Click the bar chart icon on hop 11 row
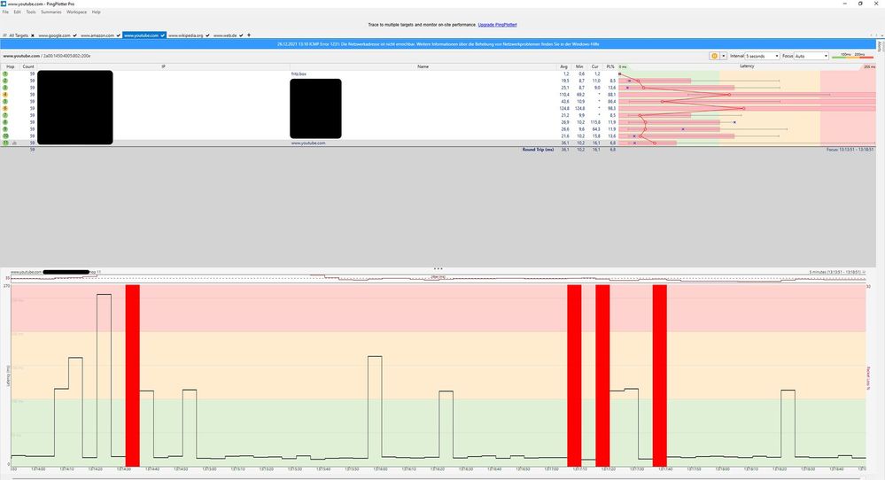This screenshot has height=480, width=885. pyautogui.click(x=15, y=143)
